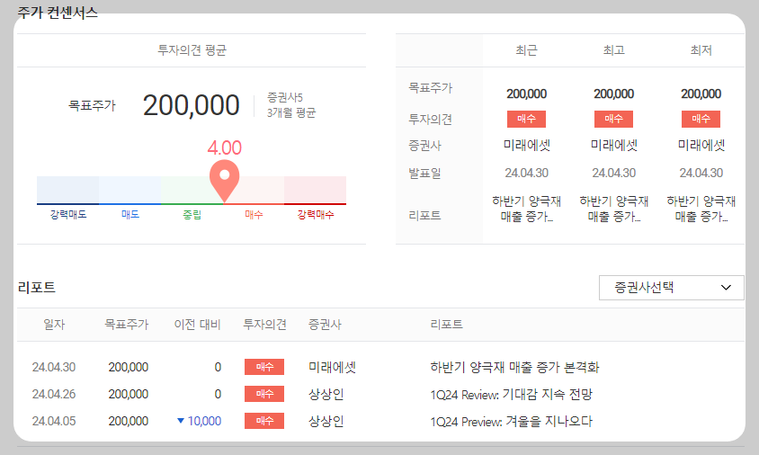Open report 1Q24 Preview: 겨울을 지나오다
The image size is (759, 455).
pyautogui.click(x=511, y=421)
